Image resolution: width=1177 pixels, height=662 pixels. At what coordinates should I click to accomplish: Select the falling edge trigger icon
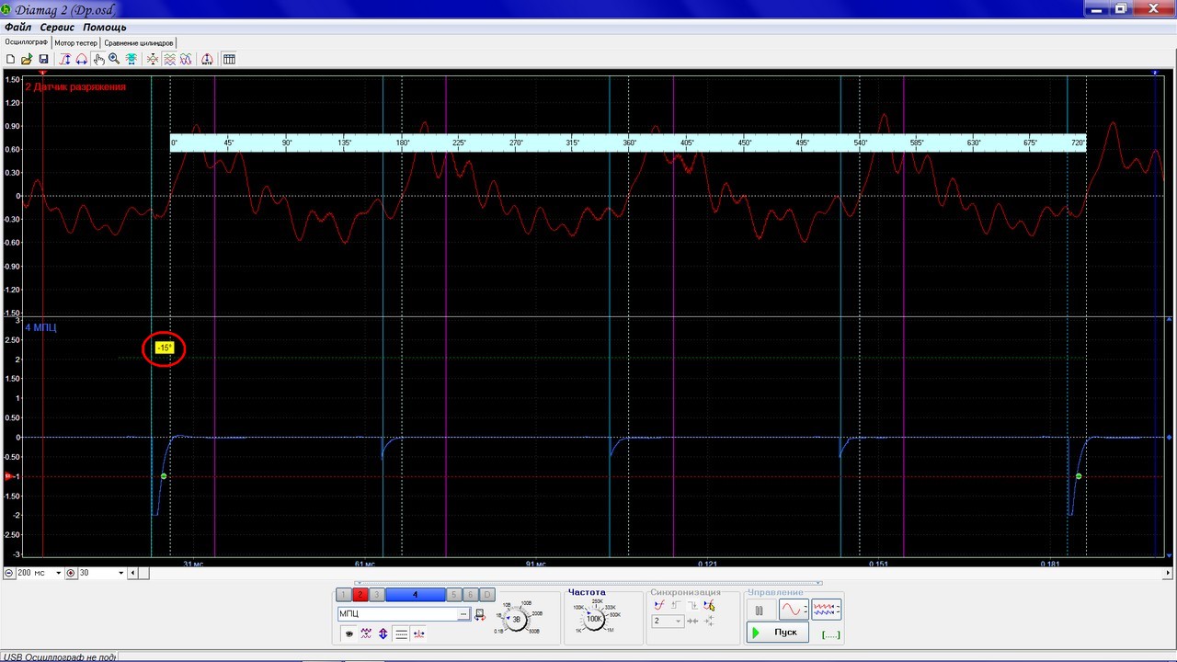(691, 605)
